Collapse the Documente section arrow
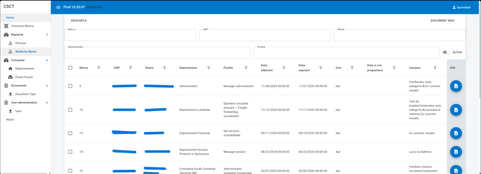The height and width of the screenshot is (174, 481). click(x=47, y=86)
